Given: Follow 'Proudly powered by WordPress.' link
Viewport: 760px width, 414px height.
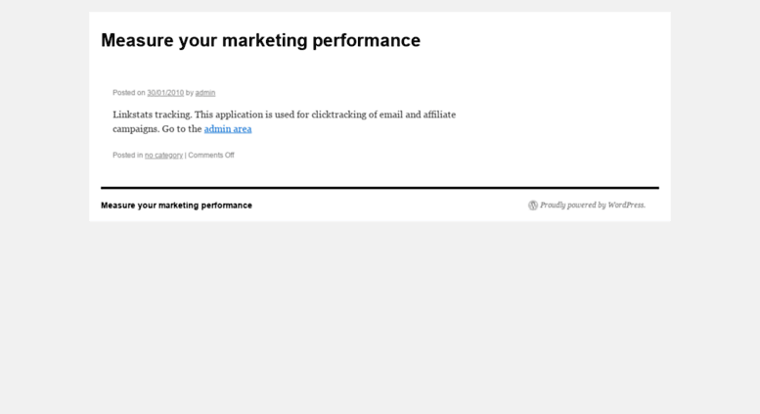Looking at the screenshot, I should [x=593, y=206].
